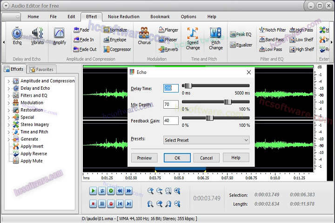
Task: Open the Home ribbon tab
Action: pyautogui.click(x=33, y=17)
